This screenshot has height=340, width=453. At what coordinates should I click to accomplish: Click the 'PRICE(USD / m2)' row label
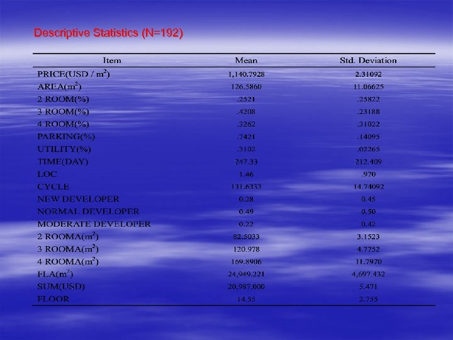[74, 74]
